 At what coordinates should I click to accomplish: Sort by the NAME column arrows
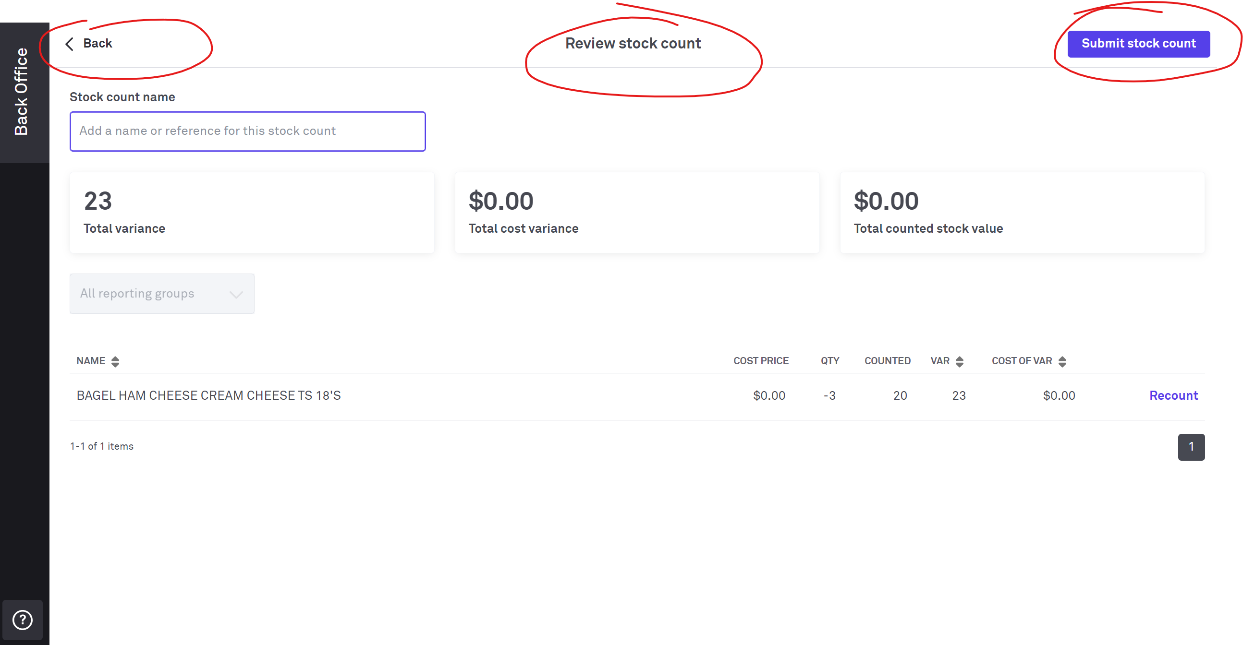[x=115, y=361]
